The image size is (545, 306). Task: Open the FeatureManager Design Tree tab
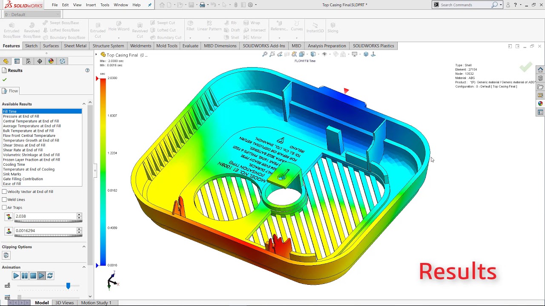click(x=6, y=61)
